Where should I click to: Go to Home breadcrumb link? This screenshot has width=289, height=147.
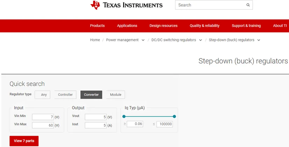[x=95, y=40]
